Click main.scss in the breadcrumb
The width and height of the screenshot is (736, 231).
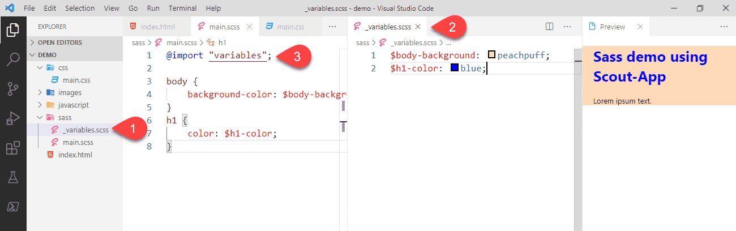(x=181, y=42)
